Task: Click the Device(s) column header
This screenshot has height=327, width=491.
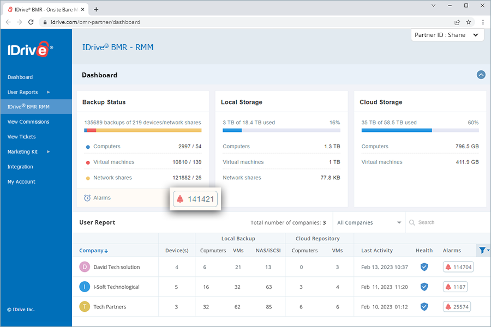Action: 177,250
